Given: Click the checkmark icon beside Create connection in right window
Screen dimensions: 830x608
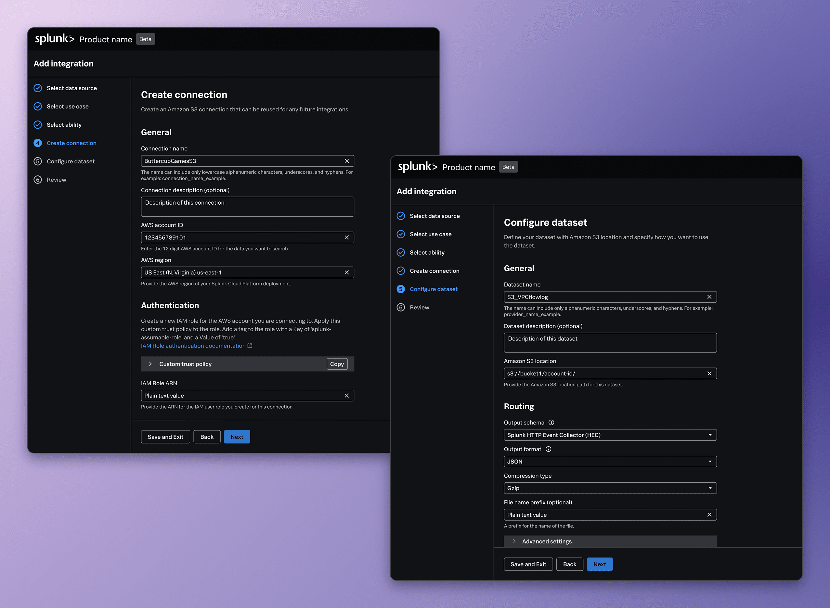Looking at the screenshot, I should (x=401, y=271).
